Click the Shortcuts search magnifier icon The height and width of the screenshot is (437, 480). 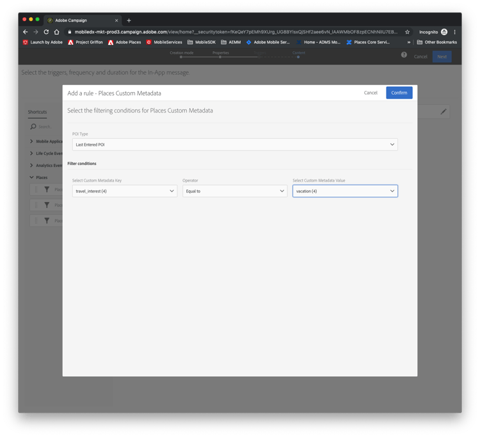33,127
